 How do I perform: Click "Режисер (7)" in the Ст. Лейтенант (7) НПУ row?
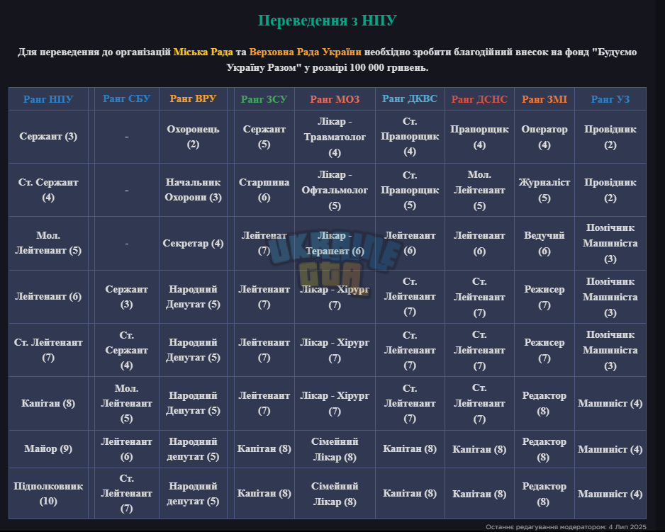[x=544, y=350]
